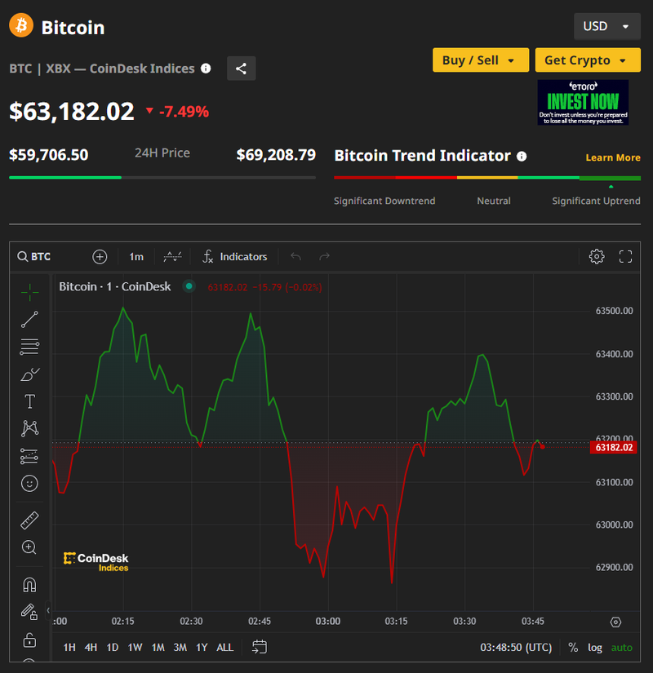Open the emoji icons tool
The image size is (653, 673).
(29, 484)
